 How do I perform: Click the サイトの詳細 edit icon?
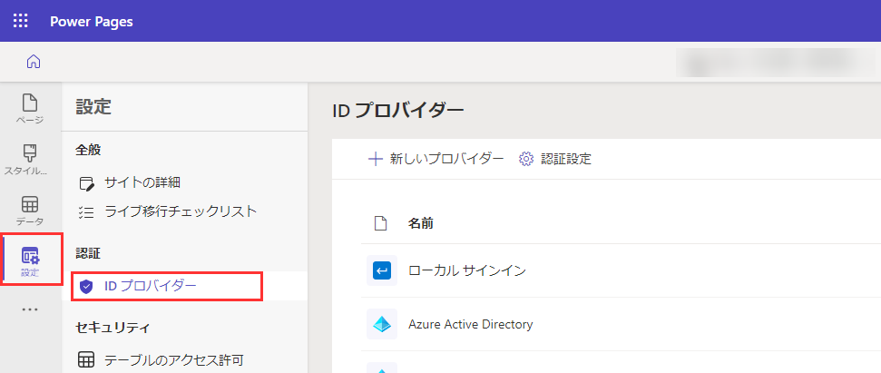[86, 183]
